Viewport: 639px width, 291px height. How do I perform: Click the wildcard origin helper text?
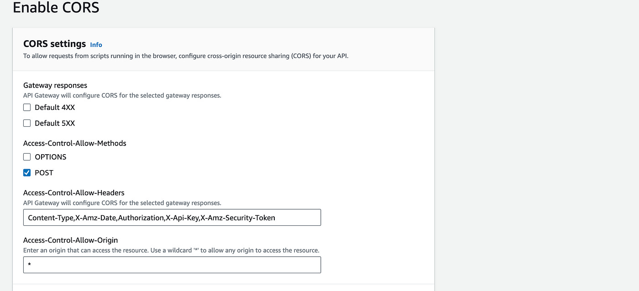pos(171,250)
